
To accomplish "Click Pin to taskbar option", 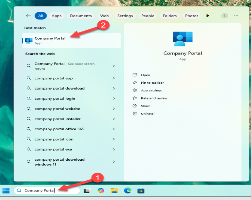I will (x=152, y=83).
